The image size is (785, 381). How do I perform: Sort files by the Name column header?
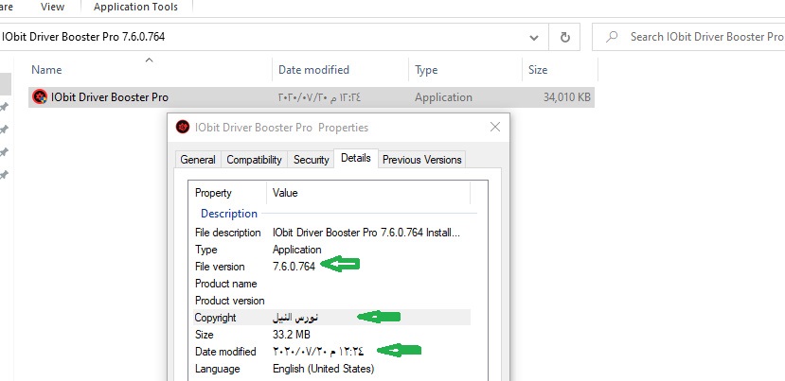coord(46,70)
